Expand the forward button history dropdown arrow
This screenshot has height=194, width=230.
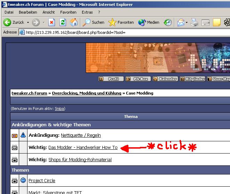[x=43, y=22]
